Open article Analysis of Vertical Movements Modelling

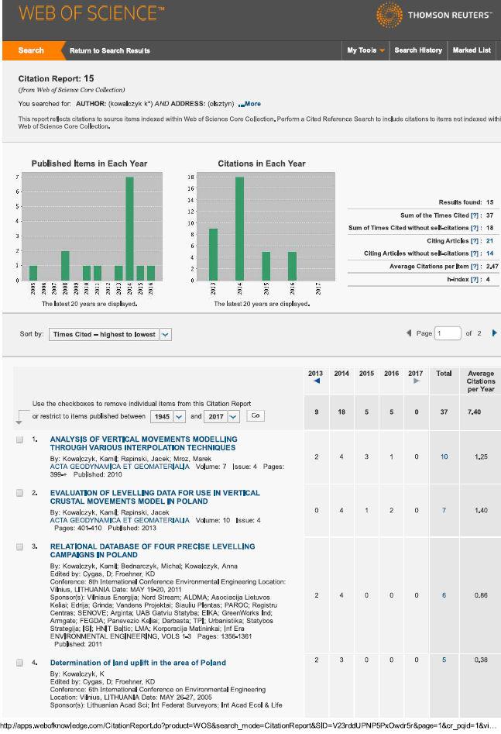coord(143,444)
